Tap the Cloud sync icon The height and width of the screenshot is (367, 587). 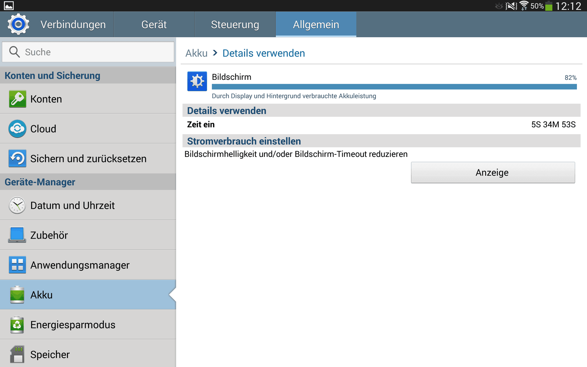(x=17, y=129)
